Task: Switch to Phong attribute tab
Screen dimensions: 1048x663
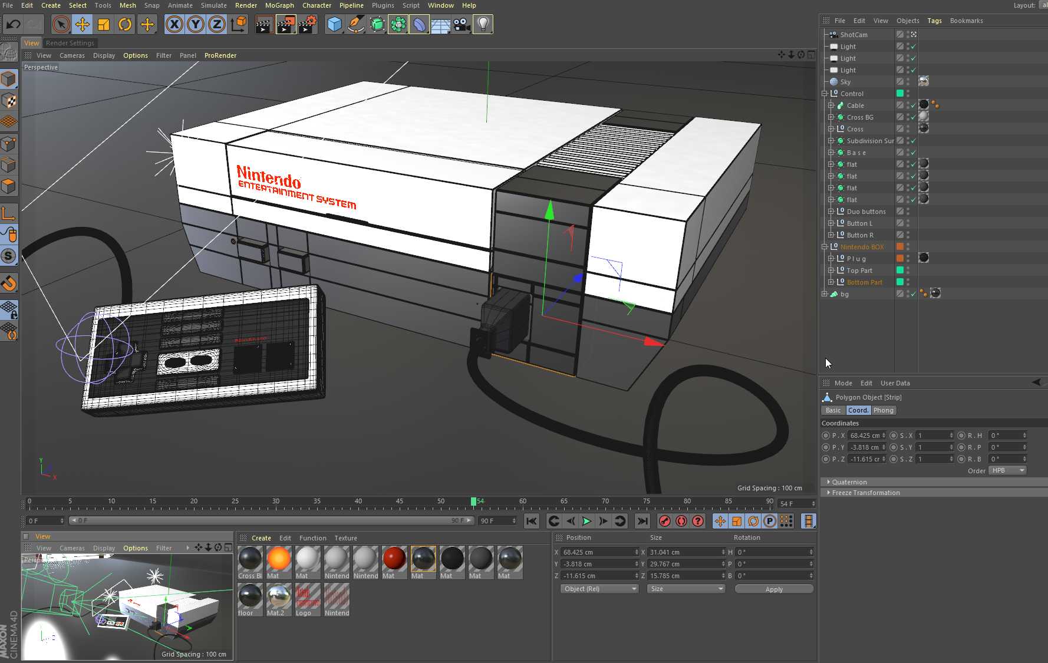Action: click(883, 410)
